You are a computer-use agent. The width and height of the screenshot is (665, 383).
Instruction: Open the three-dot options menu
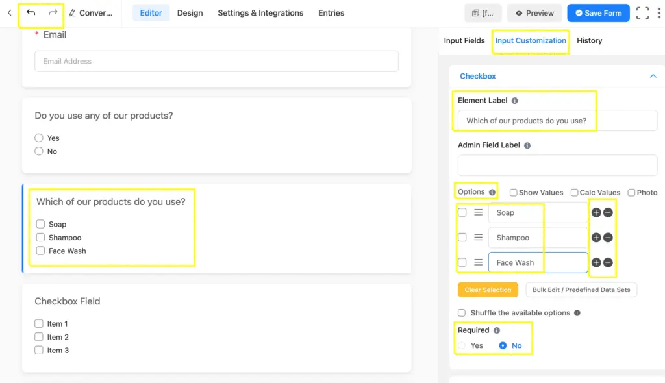click(658, 12)
